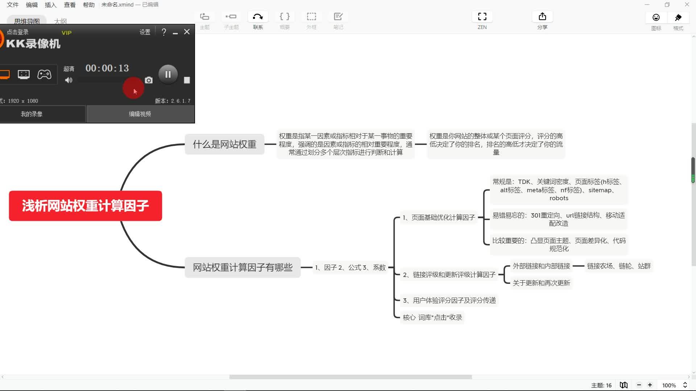Click the horizontal canvas scrollbar
Image resolution: width=696 pixels, height=391 pixels.
[x=350, y=377]
